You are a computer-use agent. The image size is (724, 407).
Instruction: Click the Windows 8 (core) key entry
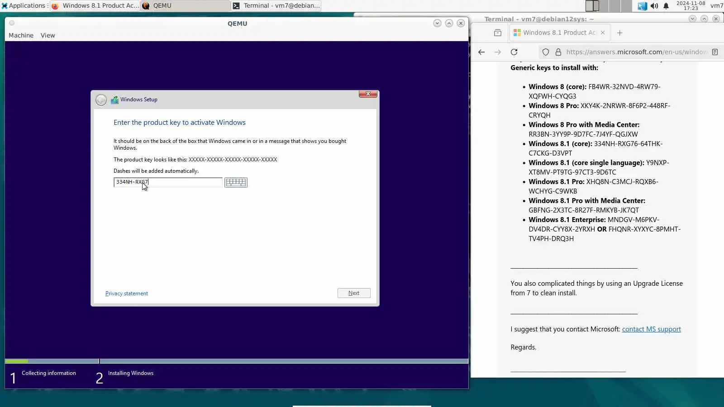(x=595, y=91)
